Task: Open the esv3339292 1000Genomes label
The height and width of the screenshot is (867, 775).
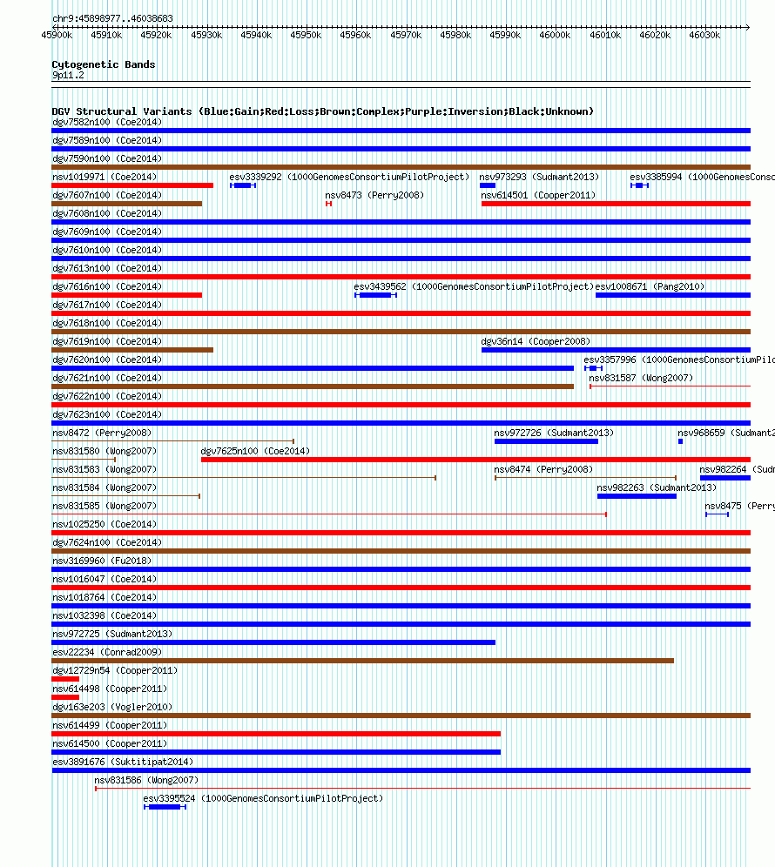Action: [x=349, y=177]
